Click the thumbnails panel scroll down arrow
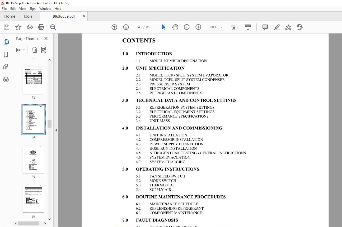Screen dimensions: 342x227 [49, 219]
